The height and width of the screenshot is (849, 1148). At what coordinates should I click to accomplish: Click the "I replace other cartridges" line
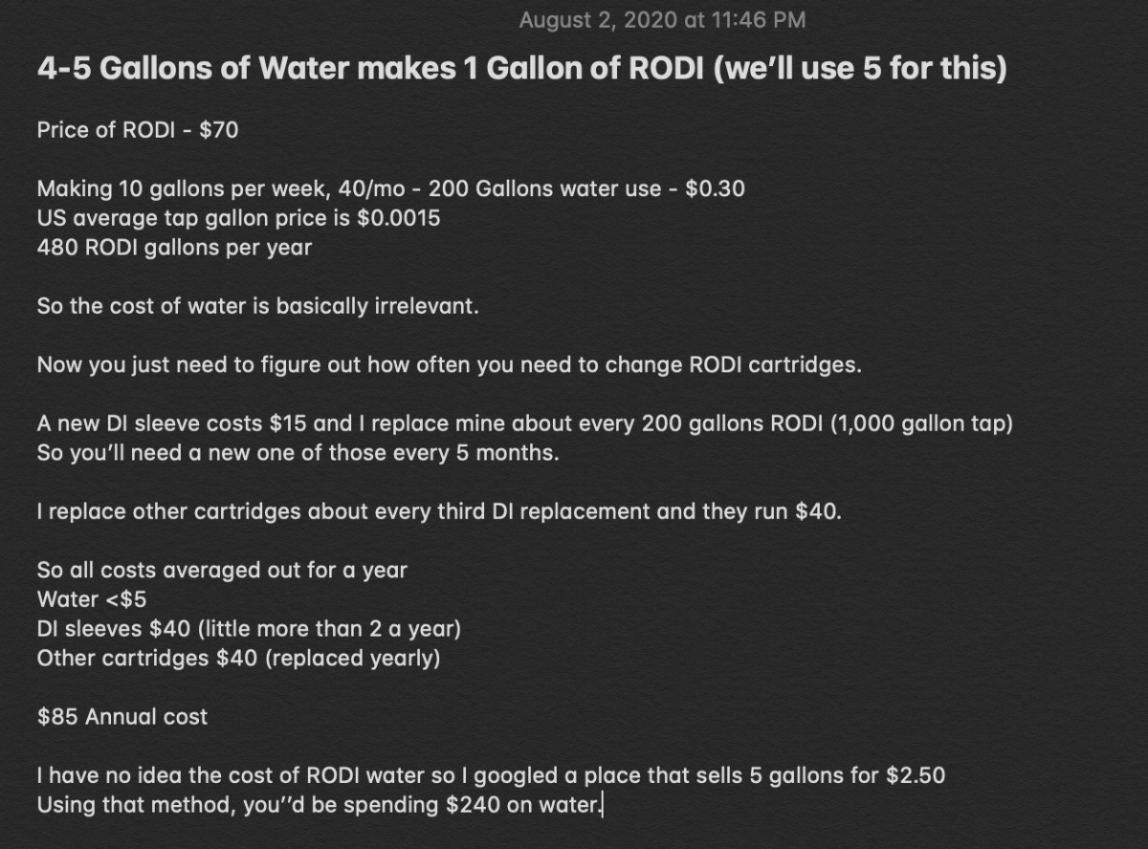[x=439, y=512]
